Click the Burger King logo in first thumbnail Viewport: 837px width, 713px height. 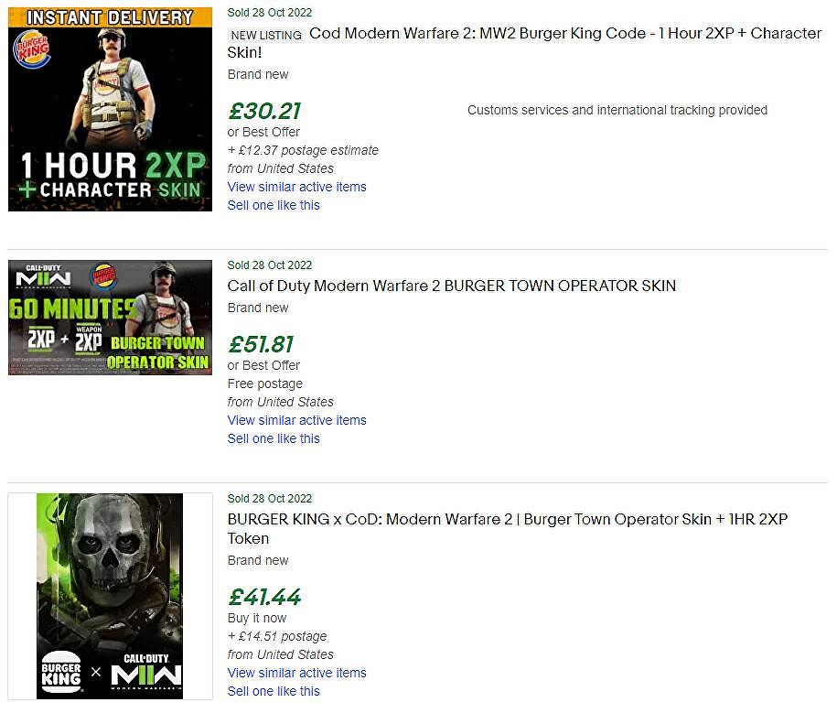click(x=31, y=48)
